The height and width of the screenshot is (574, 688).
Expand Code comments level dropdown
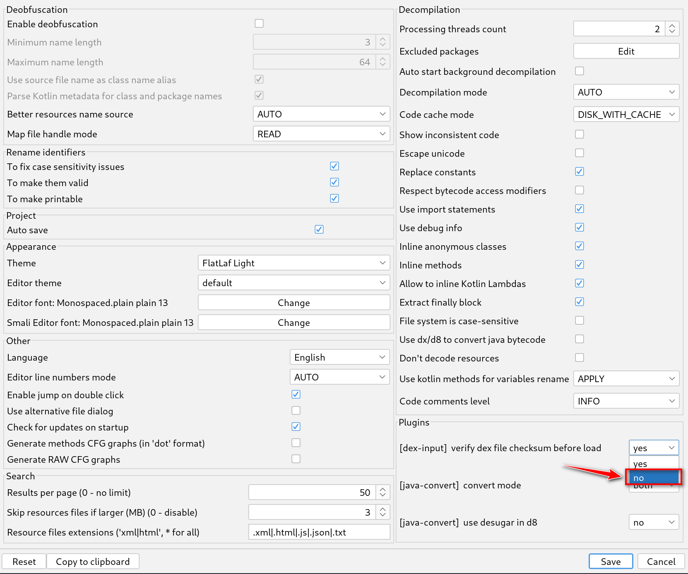(626, 401)
